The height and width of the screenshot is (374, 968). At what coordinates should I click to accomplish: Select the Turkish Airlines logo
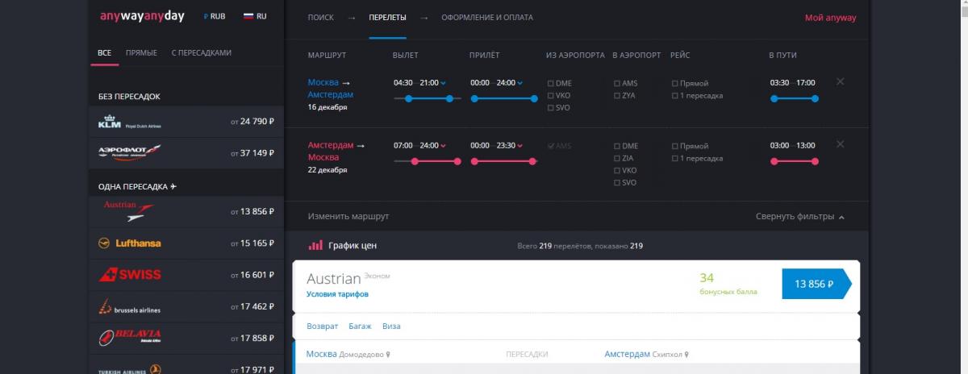[x=129, y=368]
